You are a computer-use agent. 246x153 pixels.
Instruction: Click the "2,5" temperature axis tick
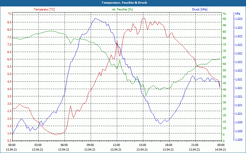pos(9,111)
